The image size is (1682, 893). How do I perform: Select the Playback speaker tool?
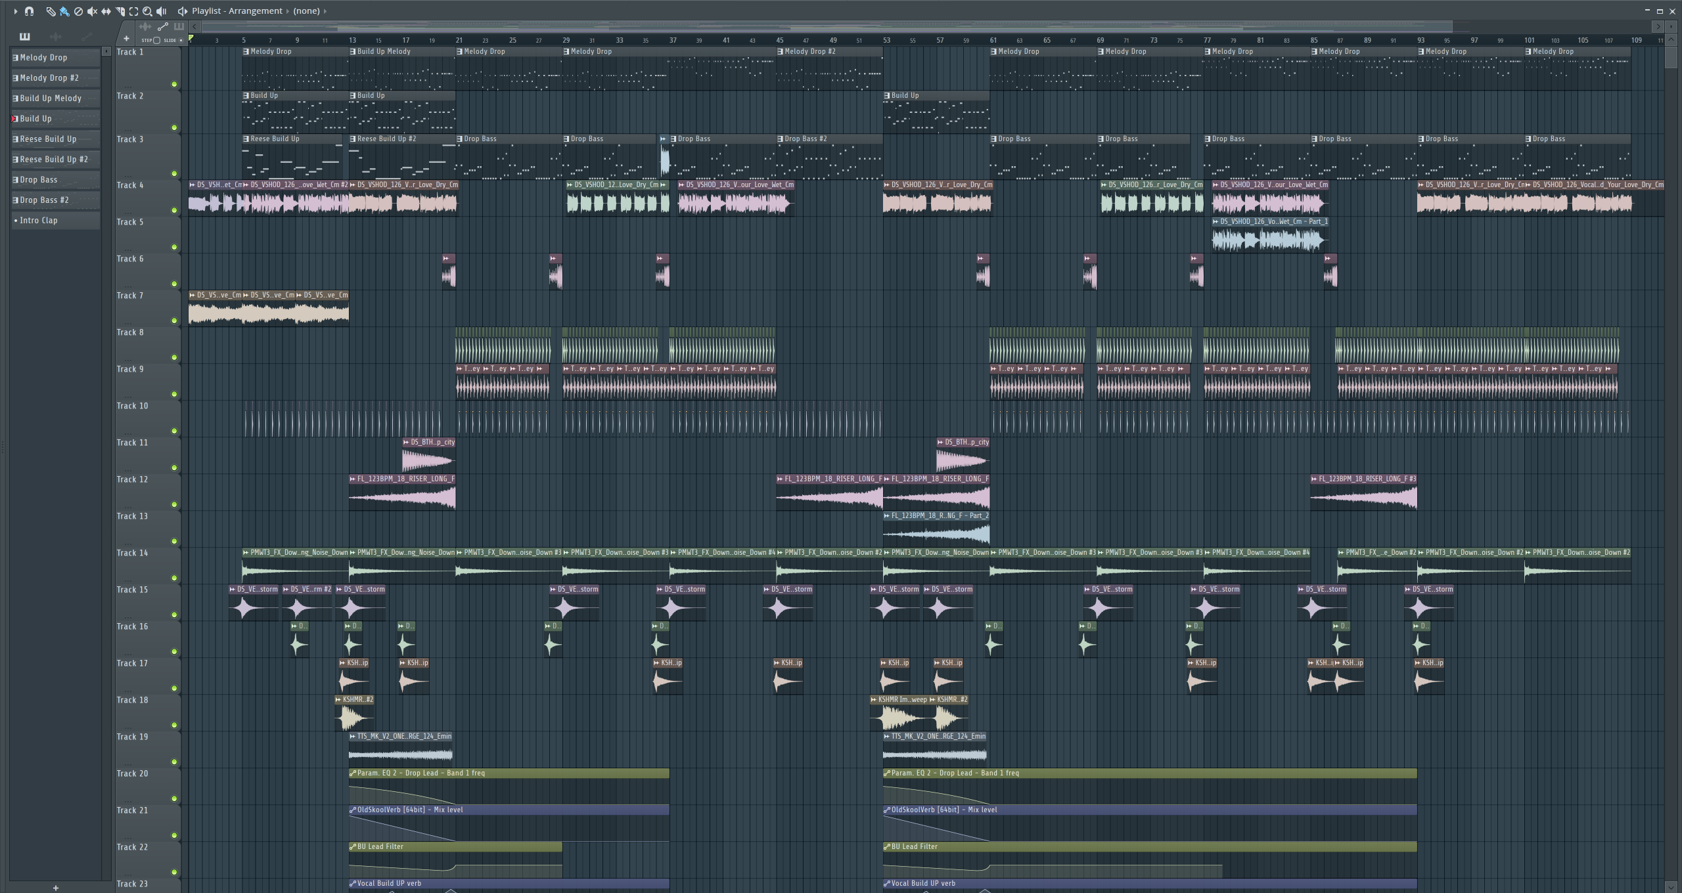pyautogui.click(x=161, y=11)
